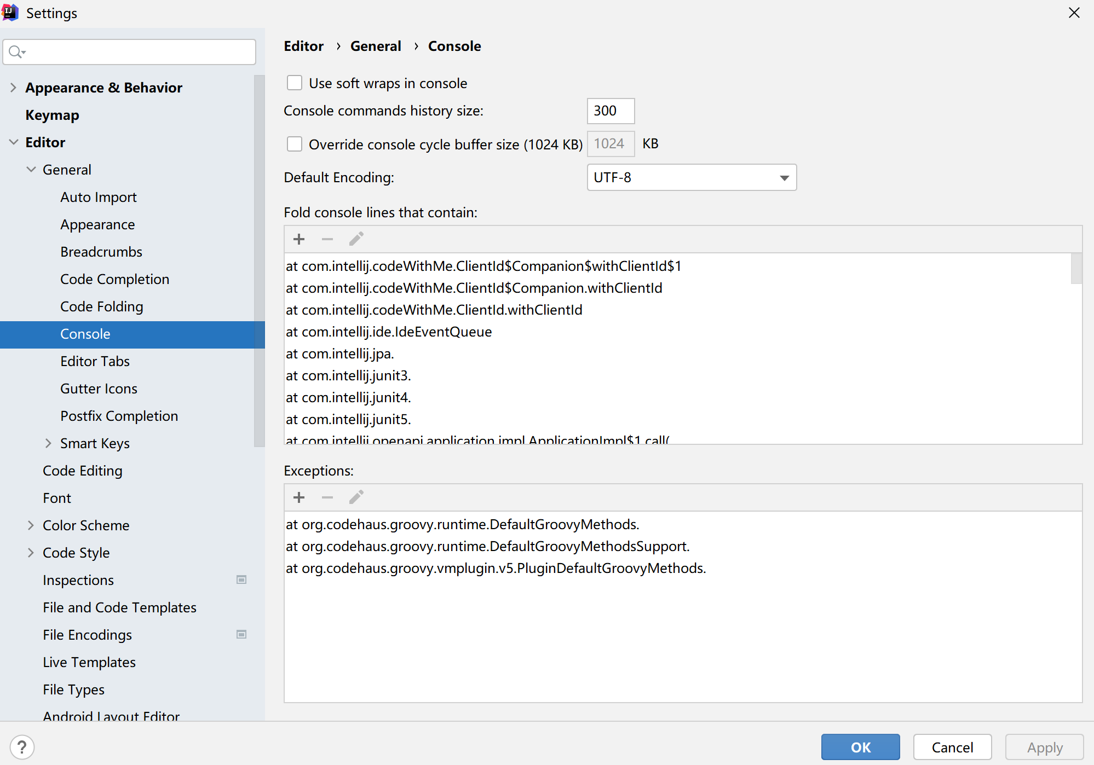Image resolution: width=1094 pixels, height=765 pixels.
Task: Expand Appearance & Behavior tree node
Action: (x=13, y=88)
